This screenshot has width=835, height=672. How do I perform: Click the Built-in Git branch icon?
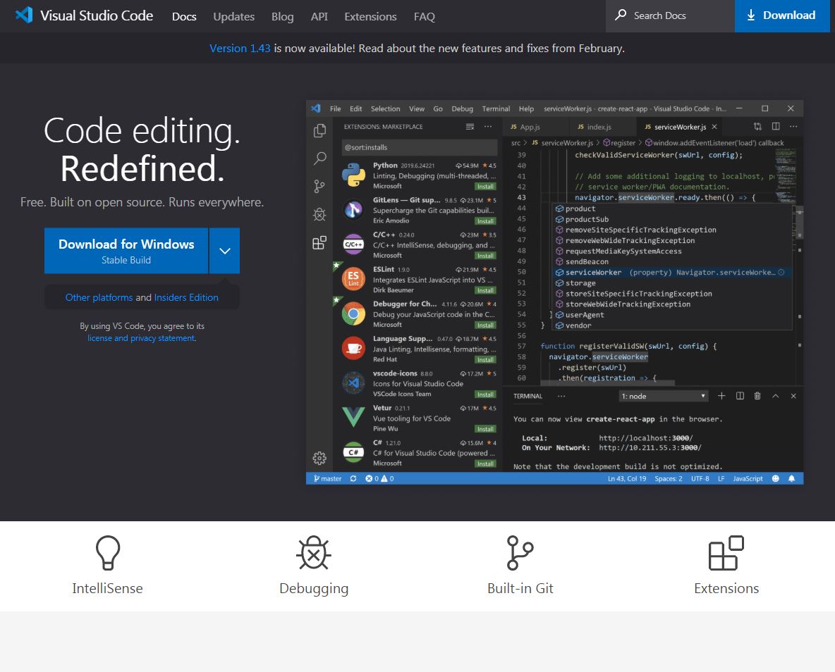(520, 553)
